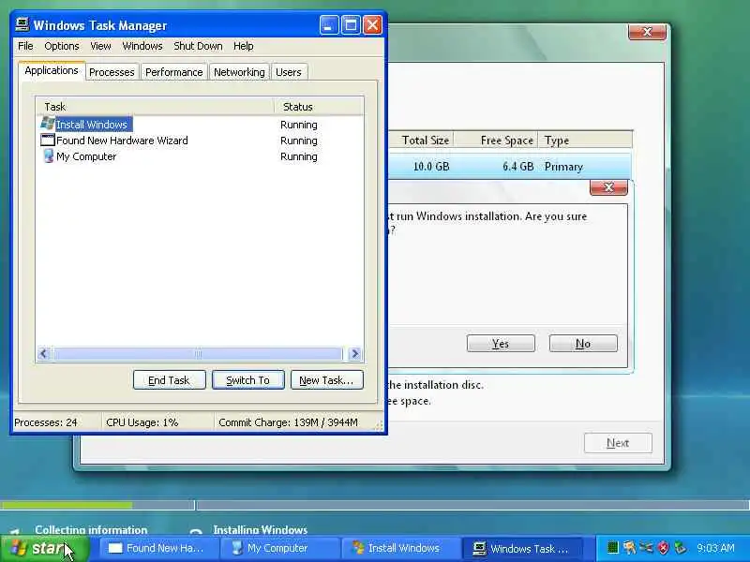Click the Found New Hardware Wizard task icon
The width and height of the screenshot is (750, 562).
[x=48, y=140]
